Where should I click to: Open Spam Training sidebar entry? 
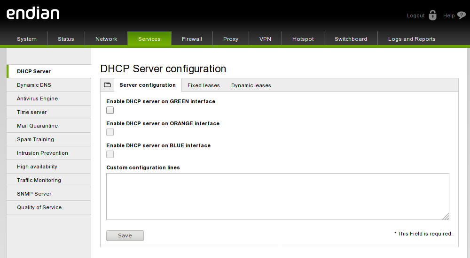click(49, 139)
